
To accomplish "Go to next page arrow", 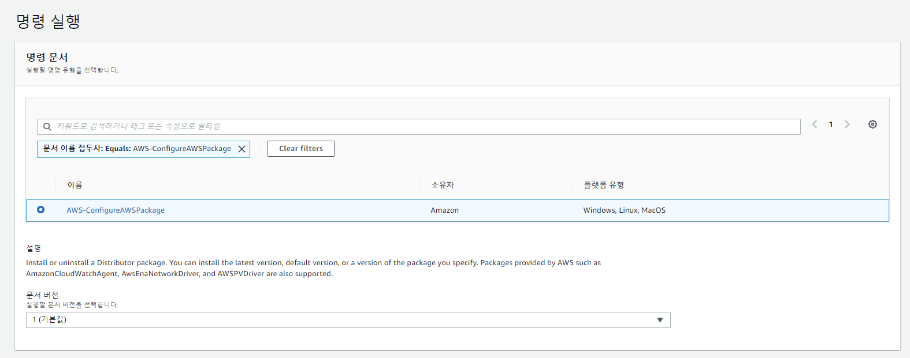I will pyautogui.click(x=847, y=125).
